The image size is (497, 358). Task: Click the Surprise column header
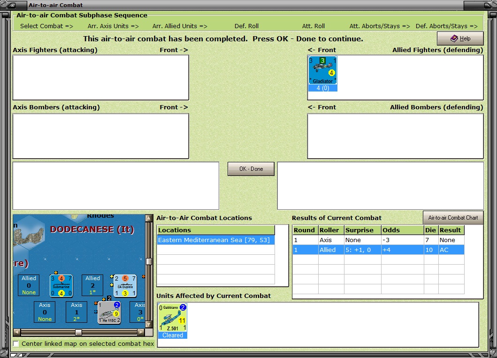click(363, 230)
